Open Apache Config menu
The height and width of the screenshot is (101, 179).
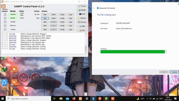point(62,15)
